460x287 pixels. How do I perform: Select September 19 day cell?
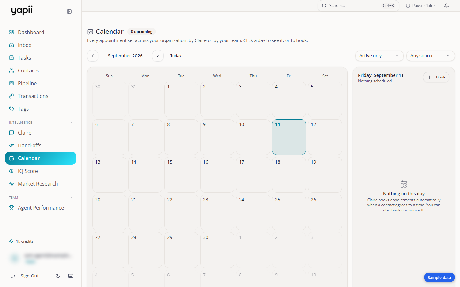pyautogui.click(x=325, y=175)
